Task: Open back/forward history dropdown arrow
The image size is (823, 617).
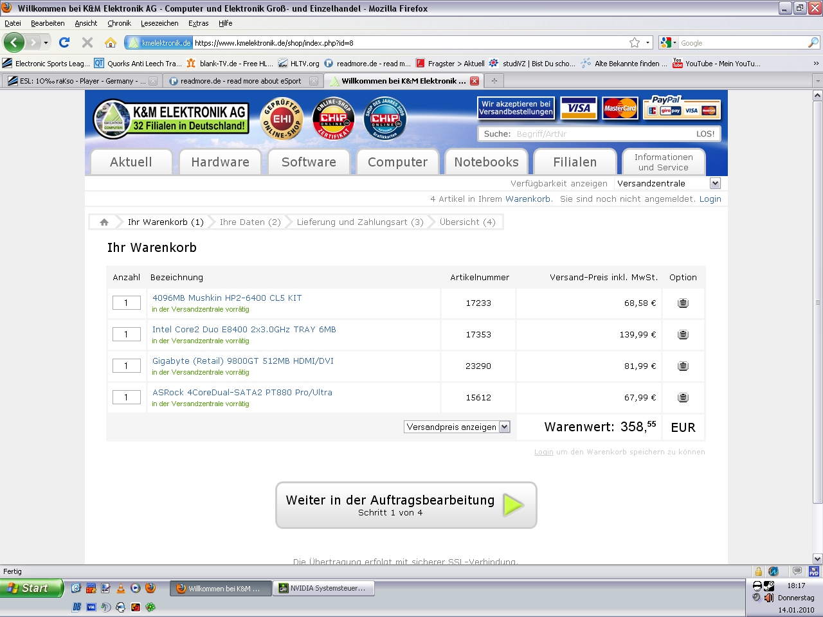Action: (x=46, y=42)
